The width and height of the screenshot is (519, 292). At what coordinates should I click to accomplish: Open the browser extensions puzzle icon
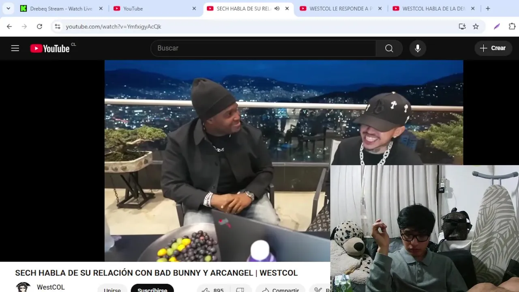tap(512, 26)
